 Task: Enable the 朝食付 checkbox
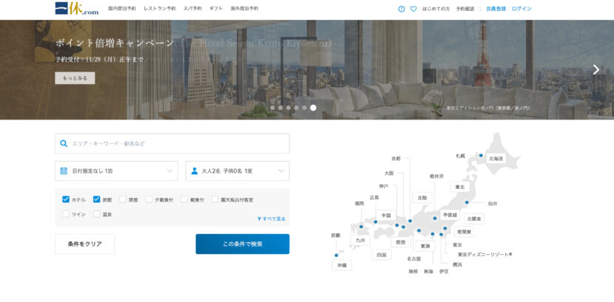pyautogui.click(x=184, y=199)
